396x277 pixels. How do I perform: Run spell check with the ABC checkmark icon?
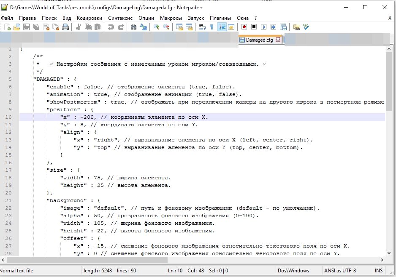pyautogui.click(x=306, y=27)
